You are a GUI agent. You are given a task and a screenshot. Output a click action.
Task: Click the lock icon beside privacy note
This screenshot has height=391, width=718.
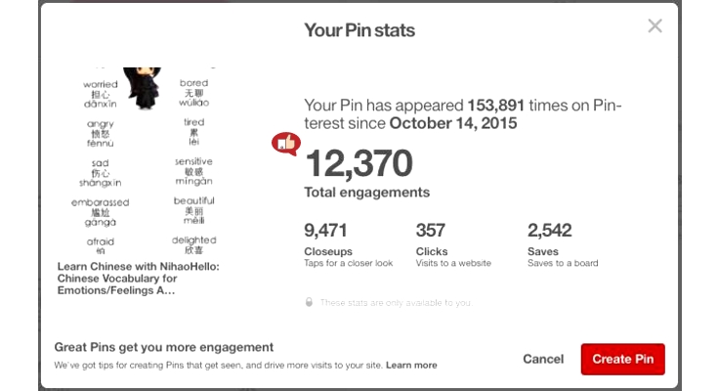[309, 302]
